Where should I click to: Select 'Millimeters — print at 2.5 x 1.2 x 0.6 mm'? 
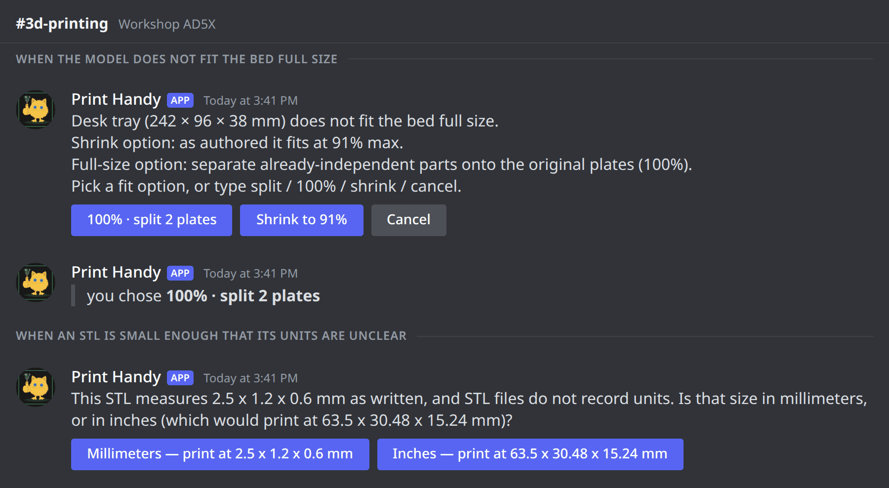(x=220, y=454)
